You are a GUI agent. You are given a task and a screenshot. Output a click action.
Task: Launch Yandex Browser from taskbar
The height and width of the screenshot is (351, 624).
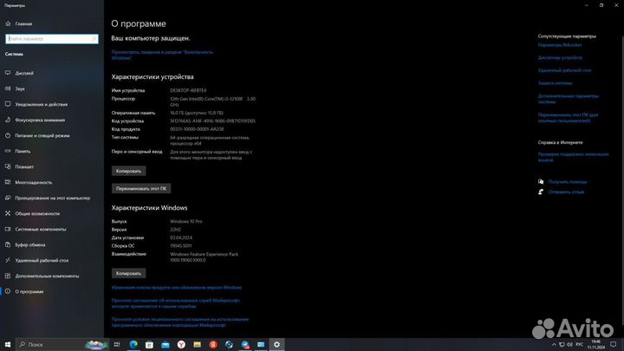point(181,344)
